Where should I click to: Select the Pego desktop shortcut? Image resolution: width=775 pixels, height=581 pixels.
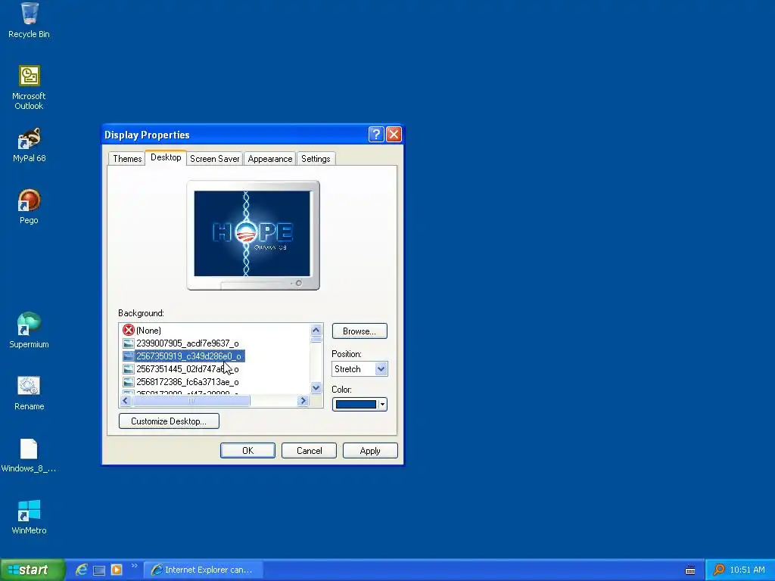coord(29,207)
